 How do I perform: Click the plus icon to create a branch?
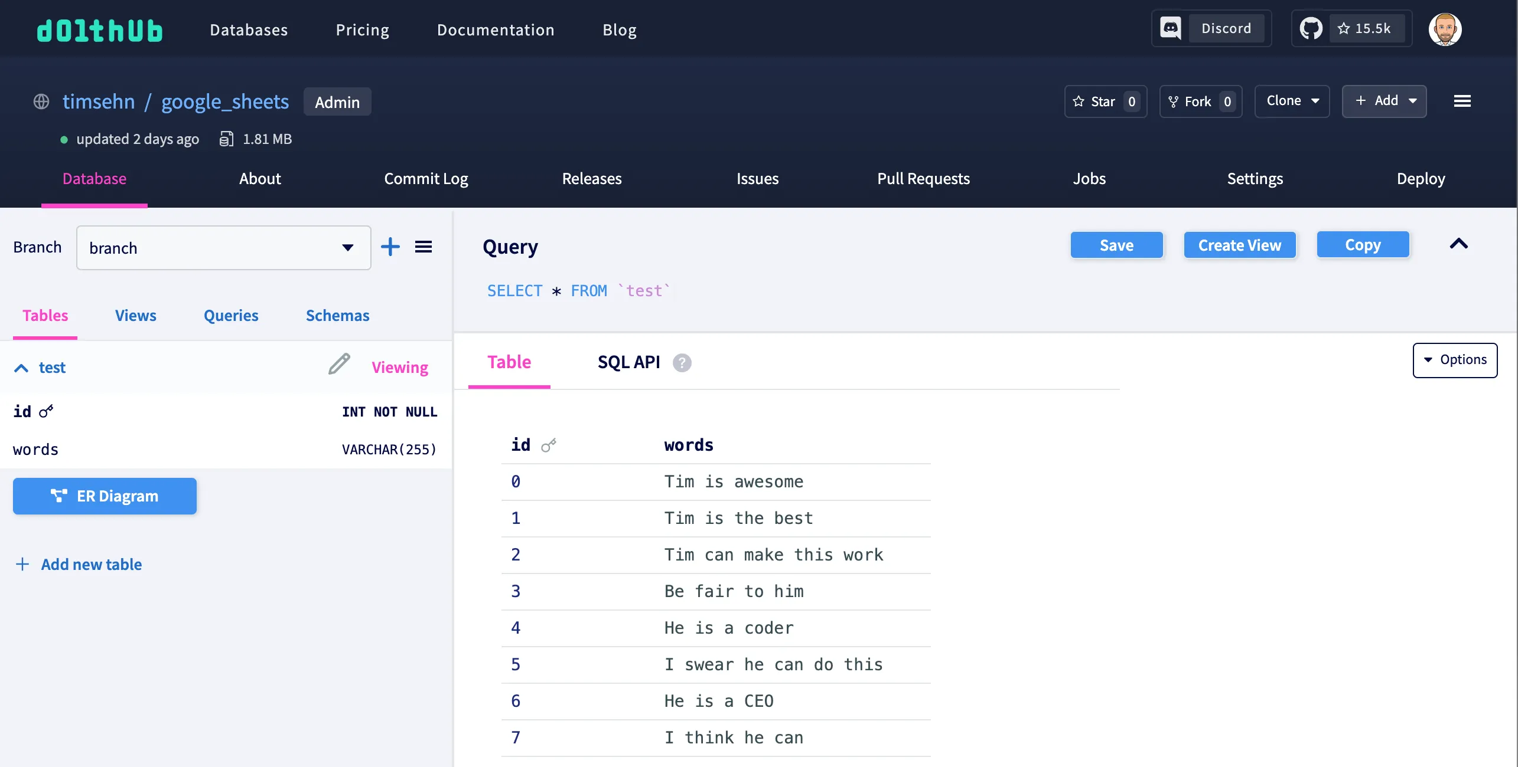[x=390, y=247]
